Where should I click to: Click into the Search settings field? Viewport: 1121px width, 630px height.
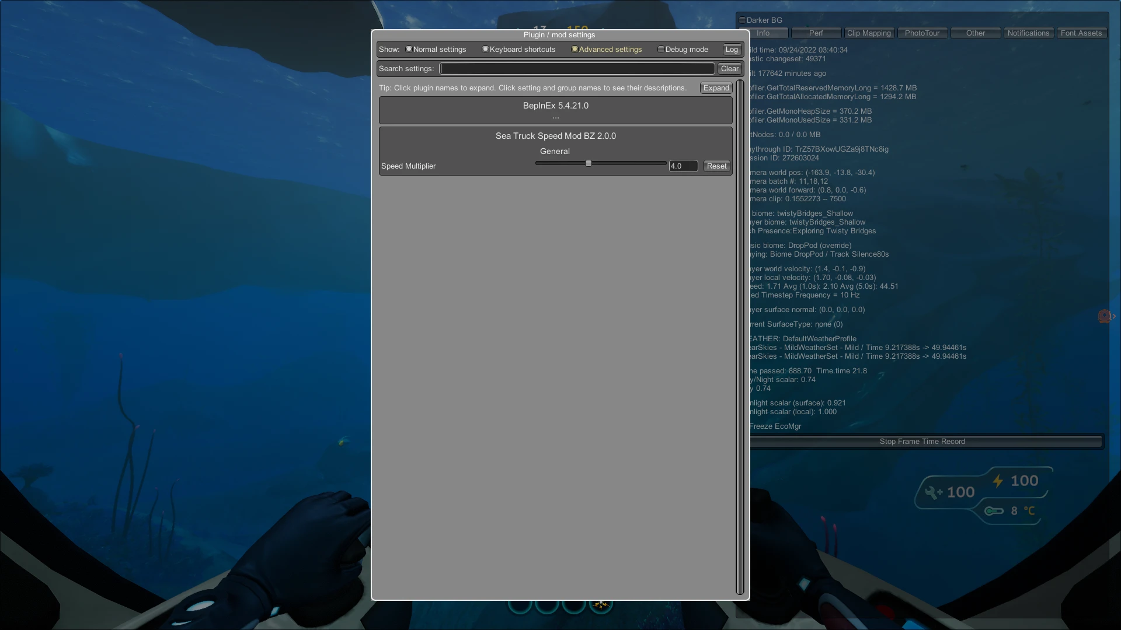click(x=577, y=69)
